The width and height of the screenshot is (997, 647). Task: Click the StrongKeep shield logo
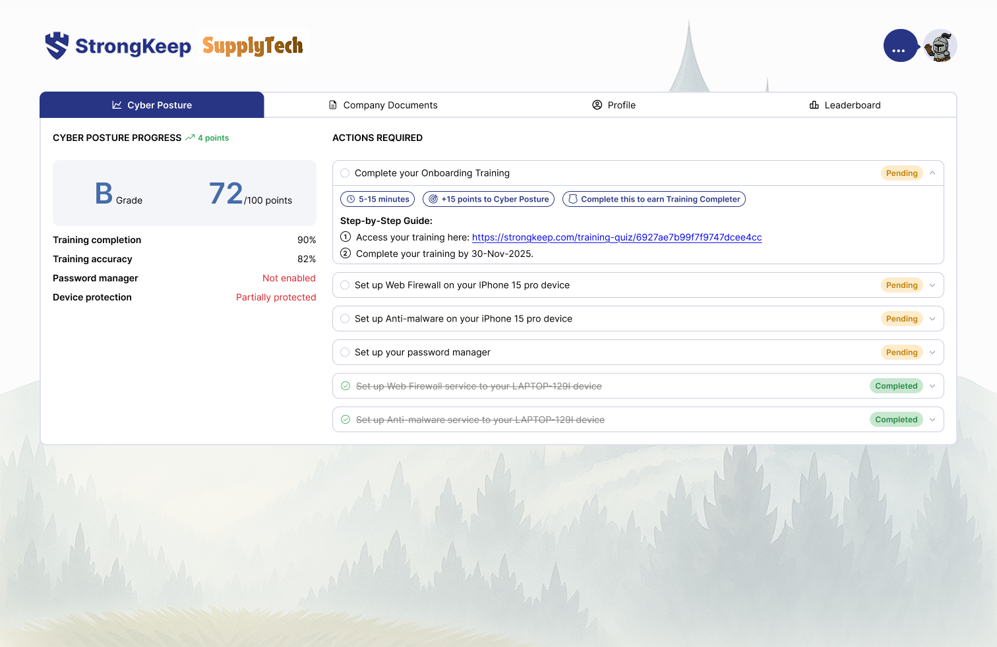(x=57, y=45)
